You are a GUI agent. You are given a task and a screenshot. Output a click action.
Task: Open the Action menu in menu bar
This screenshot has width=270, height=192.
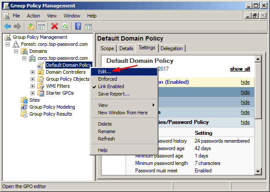tap(33, 16)
